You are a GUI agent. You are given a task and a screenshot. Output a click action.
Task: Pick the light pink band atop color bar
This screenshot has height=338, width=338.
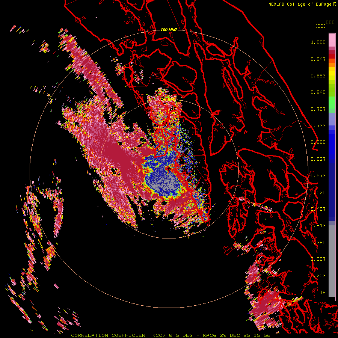[x=332, y=40]
